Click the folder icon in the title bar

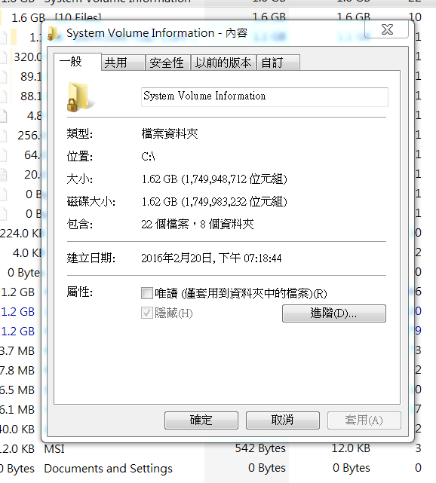[54, 33]
